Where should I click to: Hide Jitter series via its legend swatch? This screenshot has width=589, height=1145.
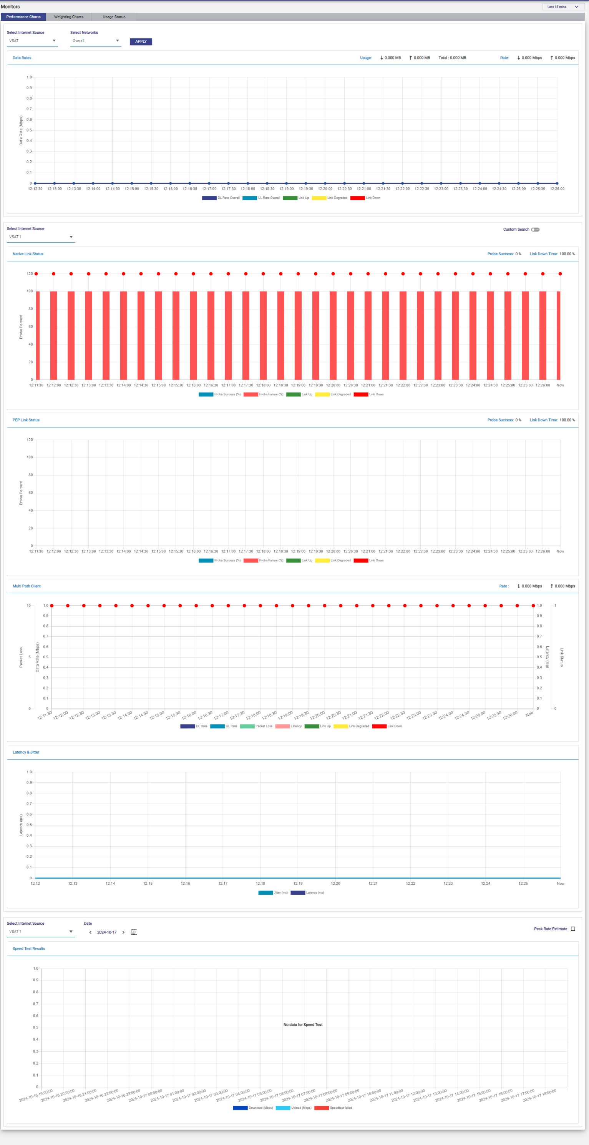pyautogui.click(x=265, y=893)
